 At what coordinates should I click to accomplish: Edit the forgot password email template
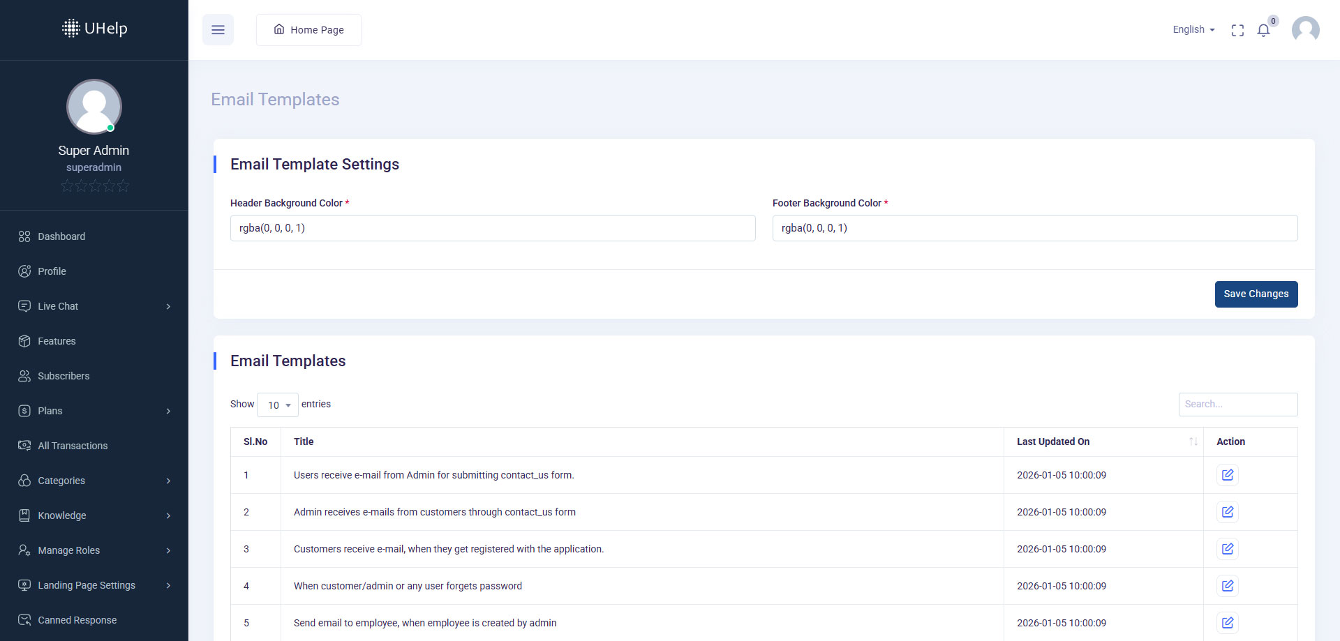(1227, 586)
